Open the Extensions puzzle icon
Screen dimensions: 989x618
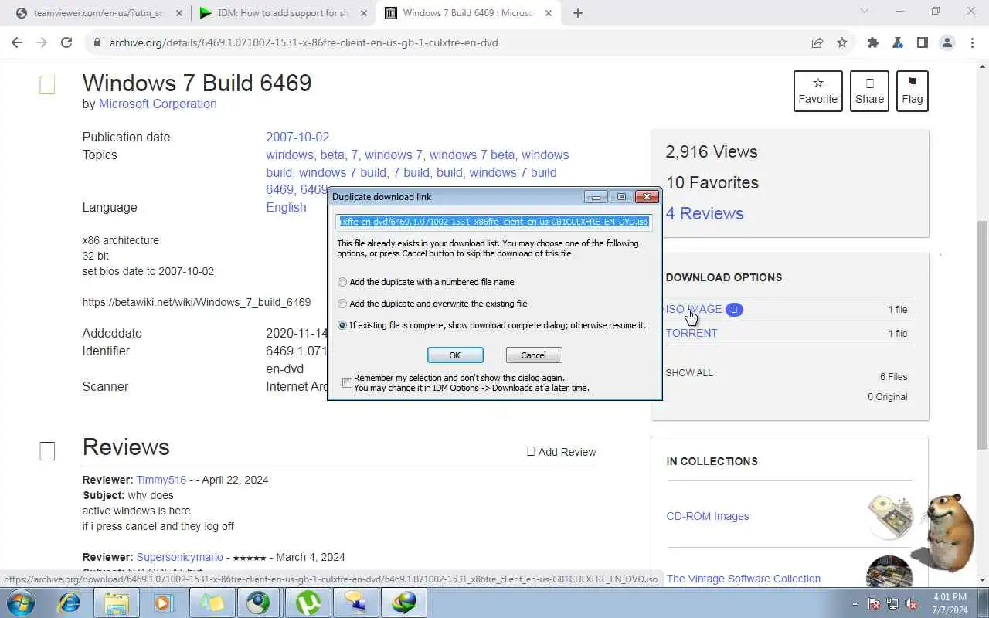[x=873, y=42]
